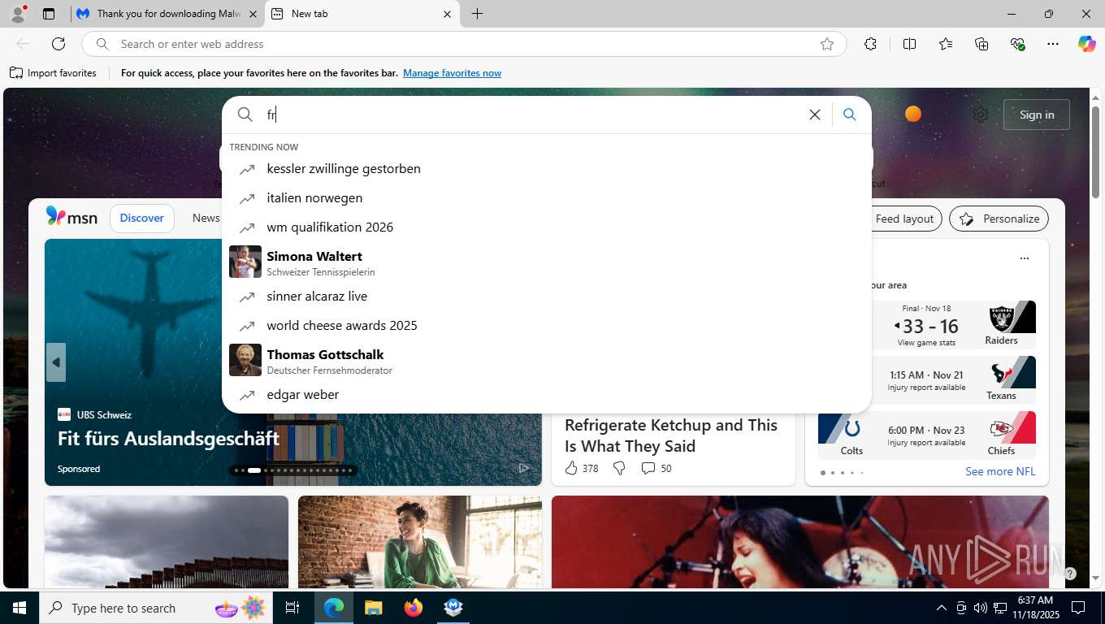The image size is (1105, 624).
Task: Dislike the Ketchup article
Action: tap(619, 468)
